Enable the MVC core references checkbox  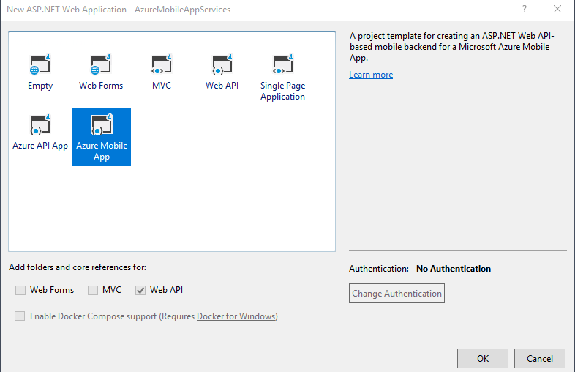click(93, 290)
